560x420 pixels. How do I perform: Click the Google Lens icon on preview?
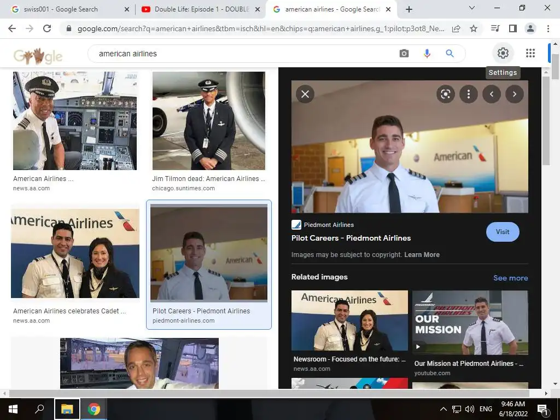(445, 94)
